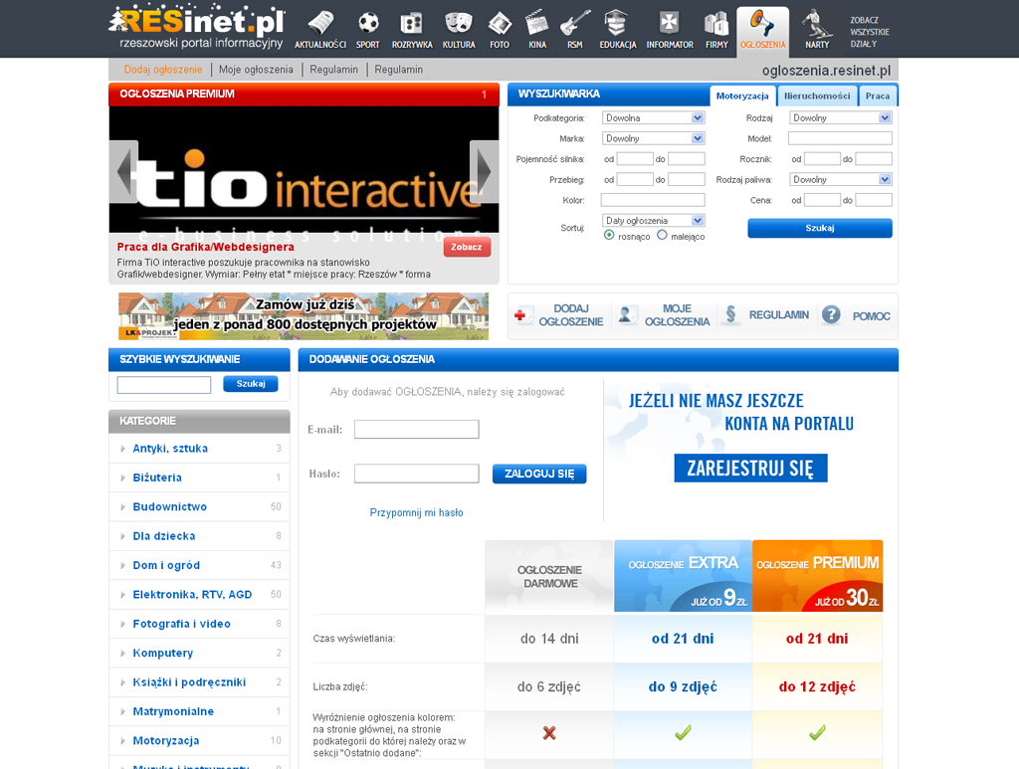Click Zobacz wszystkie działy link
The image size is (1019, 769).
[x=870, y=32]
